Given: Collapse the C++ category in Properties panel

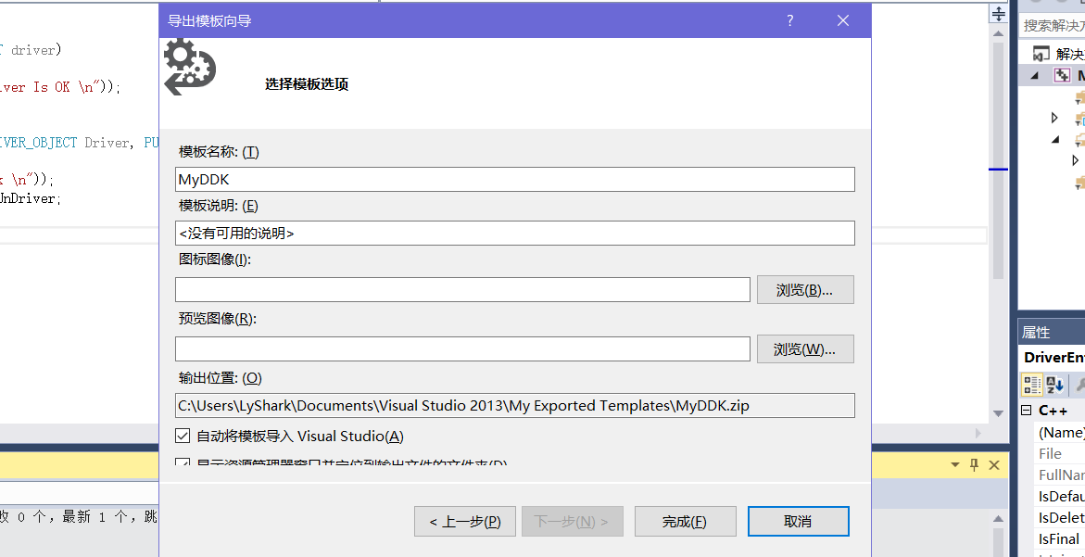Looking at the screenshot, I should click(1027, 410).
